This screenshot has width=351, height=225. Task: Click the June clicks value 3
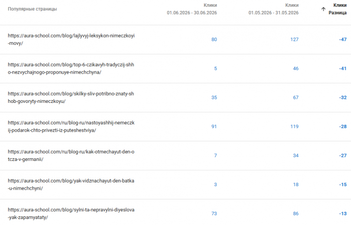215,185
